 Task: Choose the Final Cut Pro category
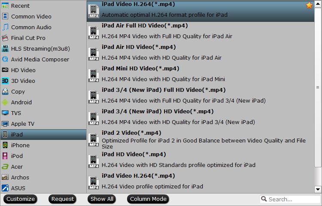click(43, 38)
